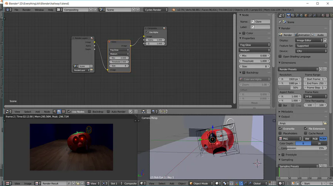Open the Material properties sphere icon

pyautogui.click(x=323, y=16)
